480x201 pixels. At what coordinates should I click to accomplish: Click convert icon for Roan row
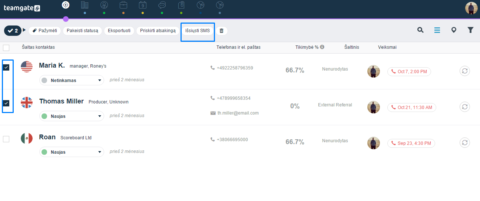point(465,143)
